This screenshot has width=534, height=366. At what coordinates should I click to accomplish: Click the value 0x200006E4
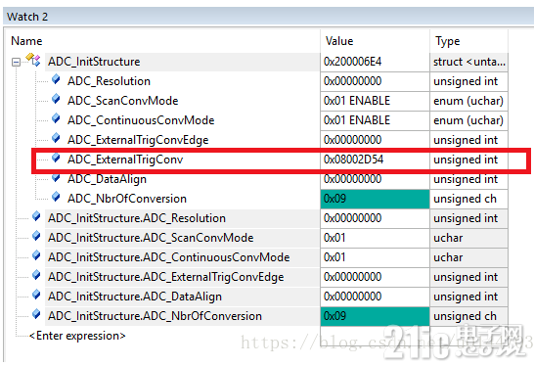click(x=353, y=62)
